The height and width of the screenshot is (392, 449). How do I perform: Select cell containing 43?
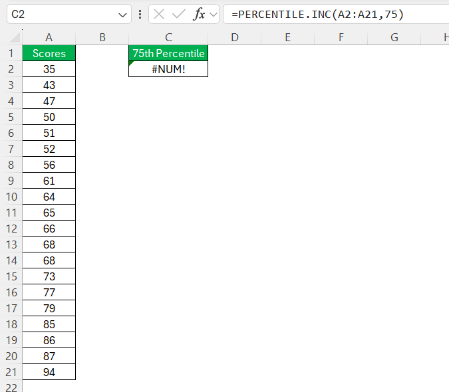tap(49, 85)
